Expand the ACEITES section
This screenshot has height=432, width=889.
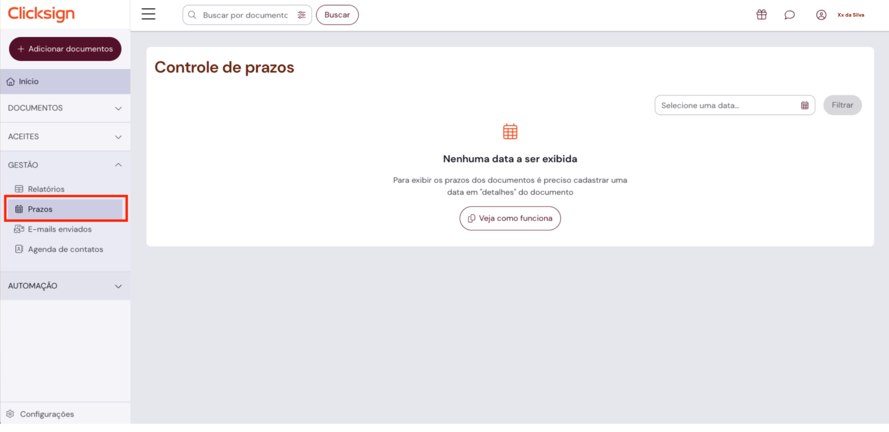tap(65, 137)
